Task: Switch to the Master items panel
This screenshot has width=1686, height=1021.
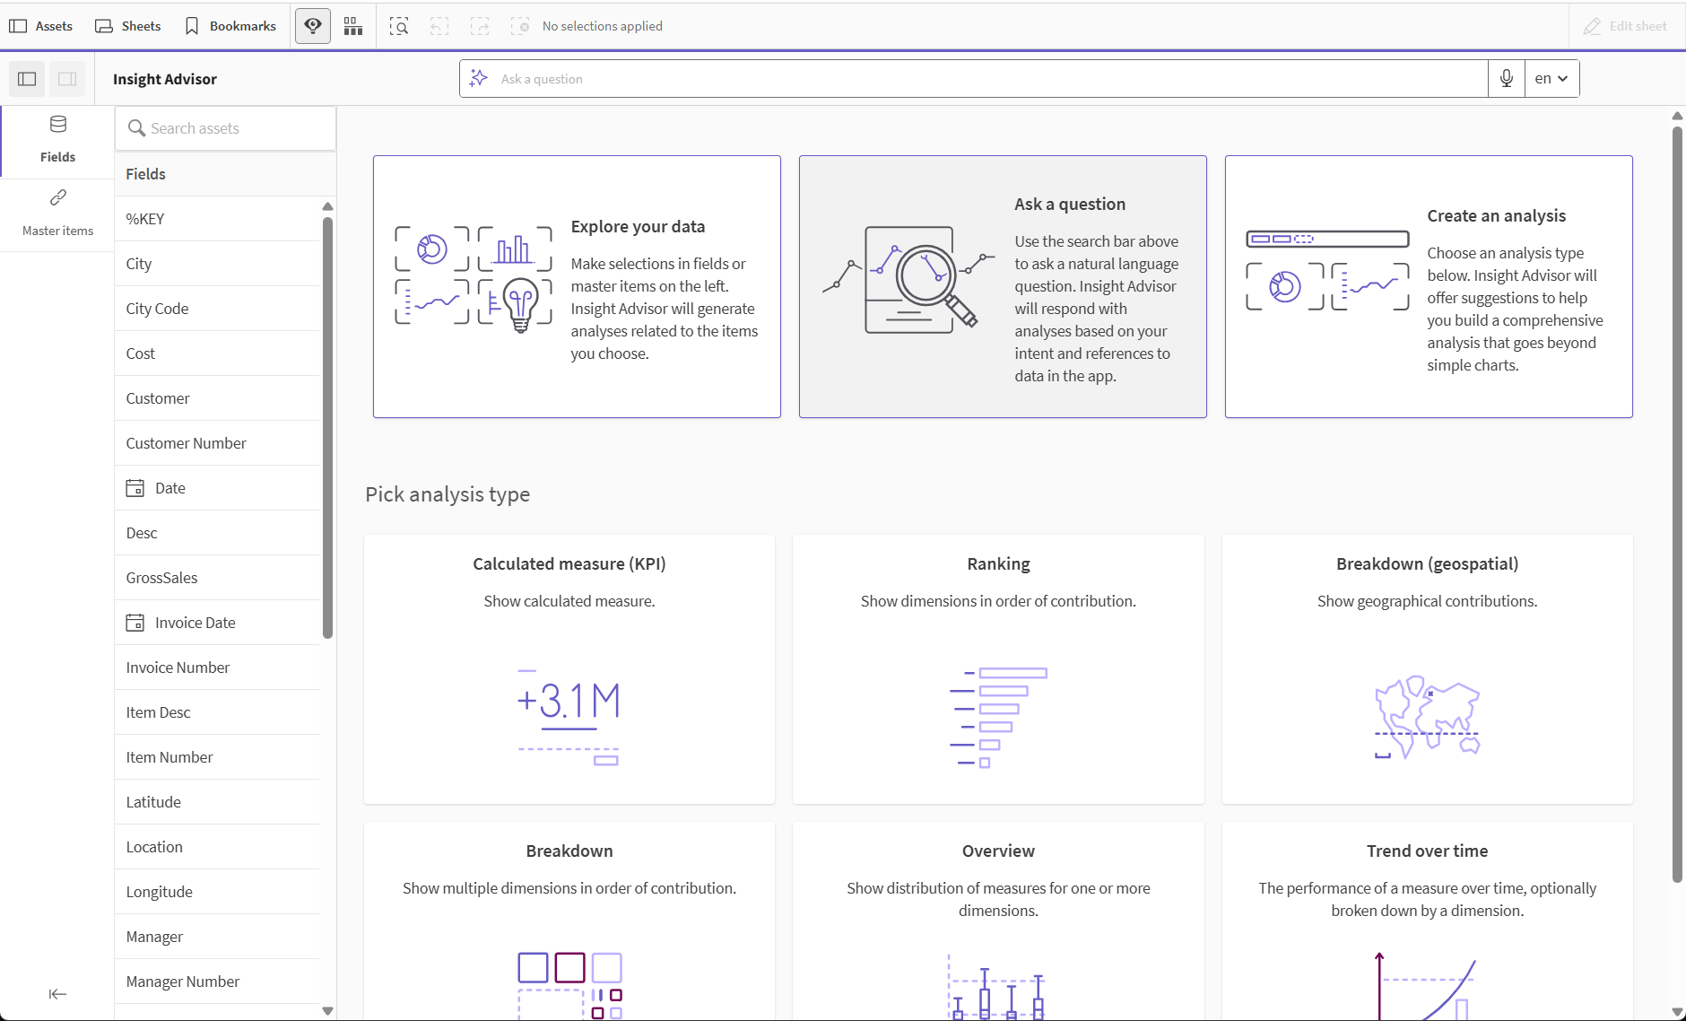Action: click(x=56, y=213)
